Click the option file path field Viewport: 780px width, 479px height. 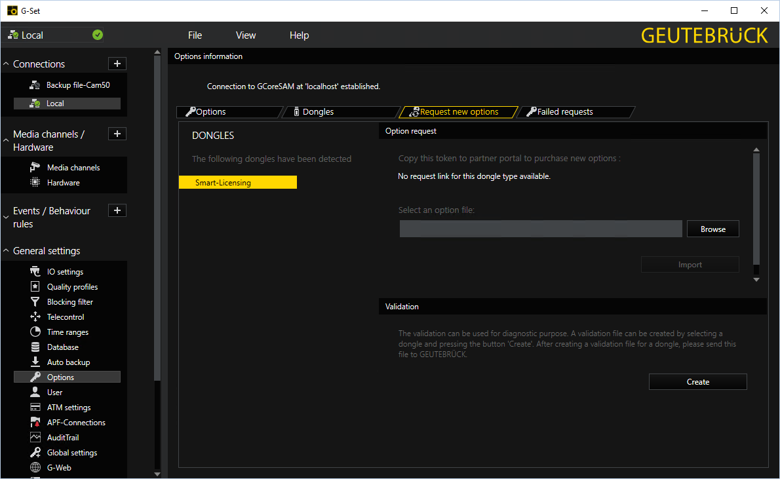click(541, 229)
